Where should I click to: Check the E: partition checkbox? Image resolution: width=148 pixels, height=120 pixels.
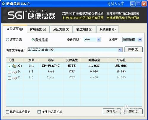click(9, 78)
